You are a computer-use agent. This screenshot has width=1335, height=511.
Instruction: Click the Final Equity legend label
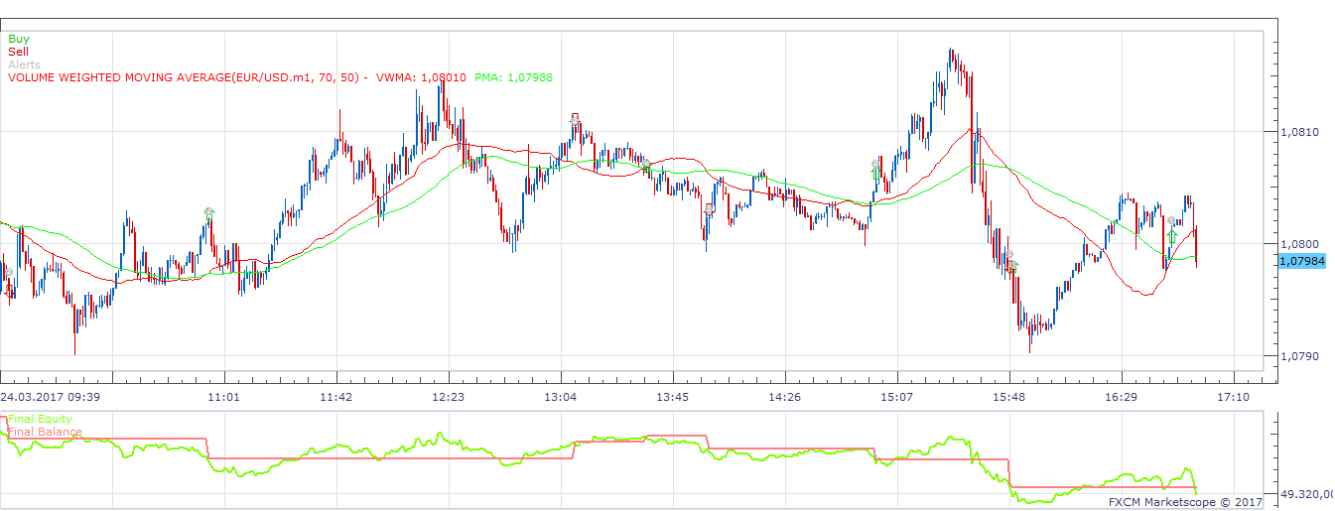40,420
